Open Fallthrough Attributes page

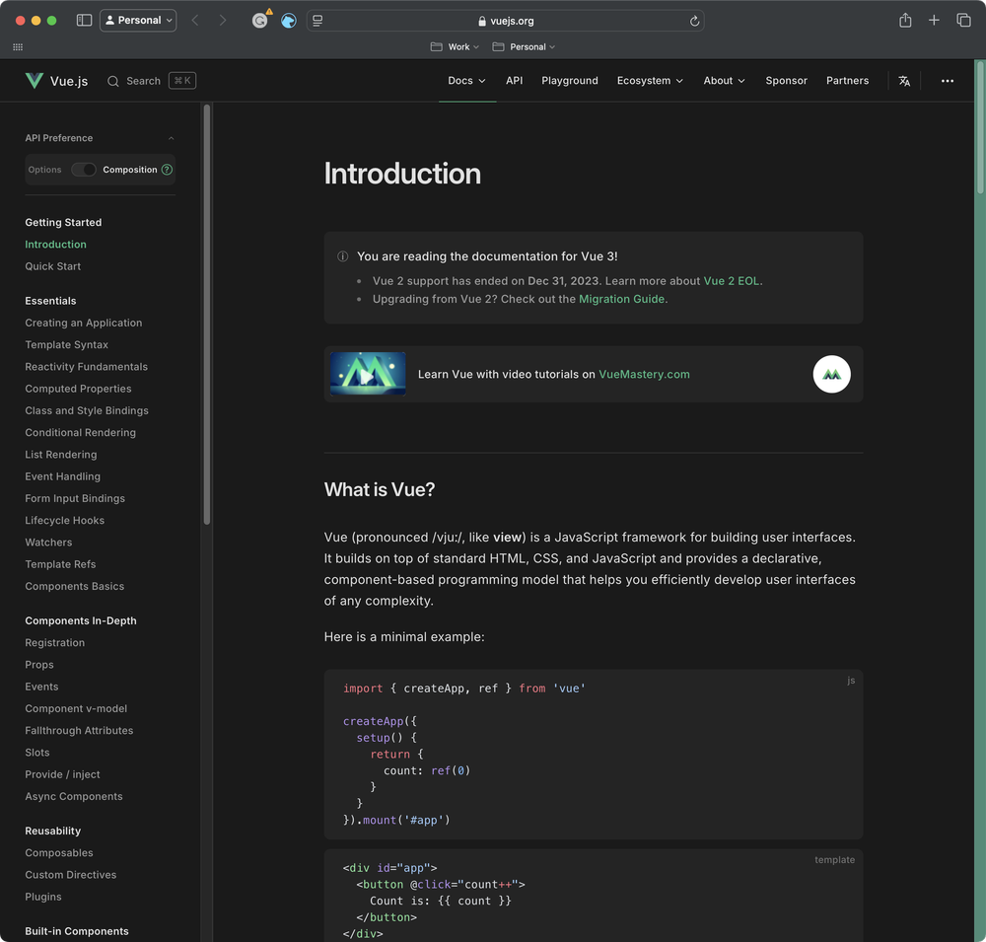(79, 731)
